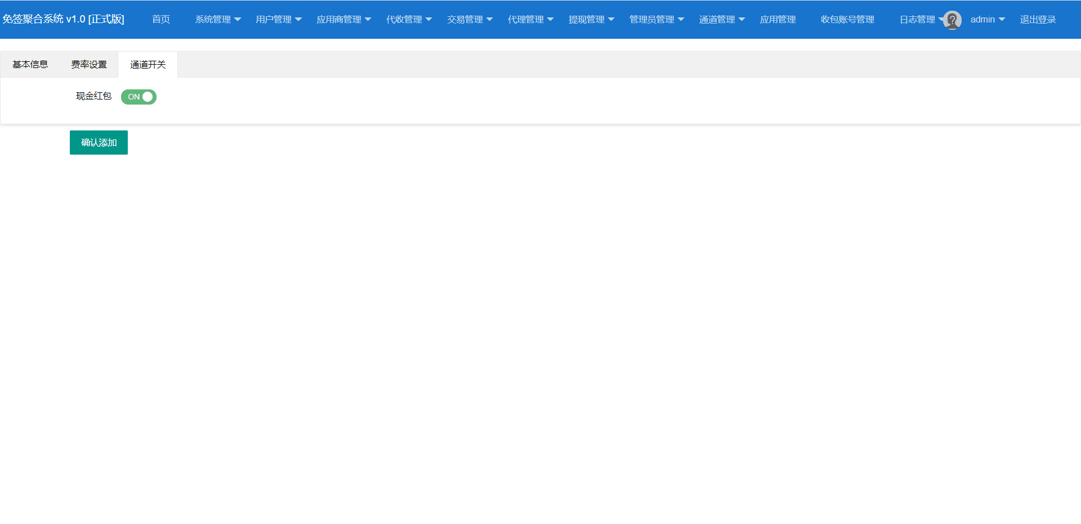Click the admin avatar icon

click(x=952, y=20)
